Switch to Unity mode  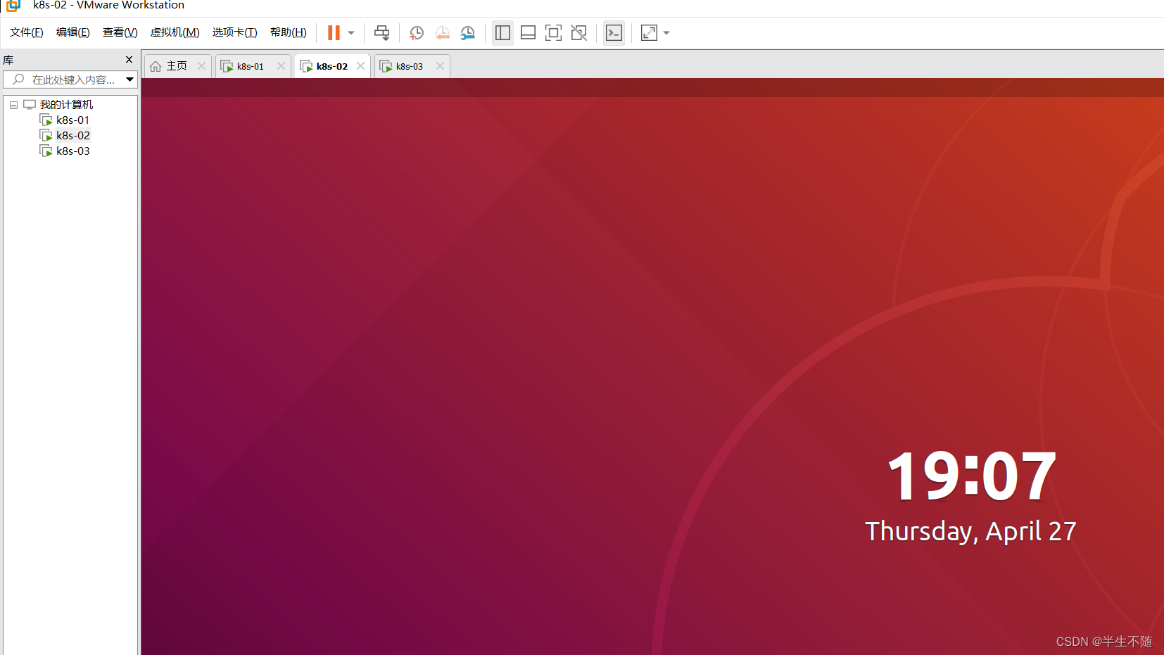tap(578, 32)
